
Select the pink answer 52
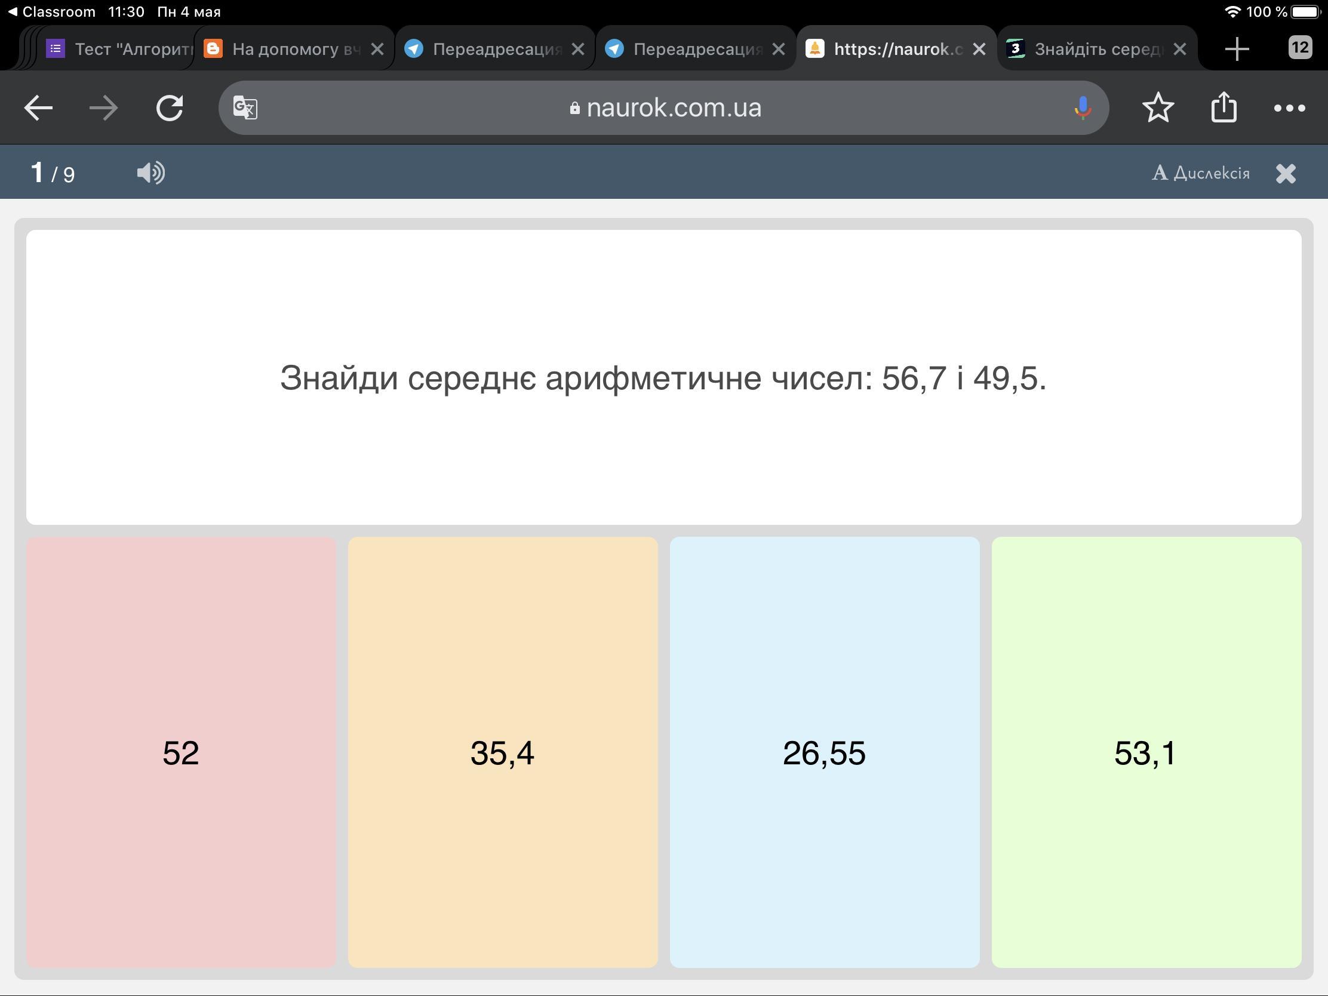point(181,752)
